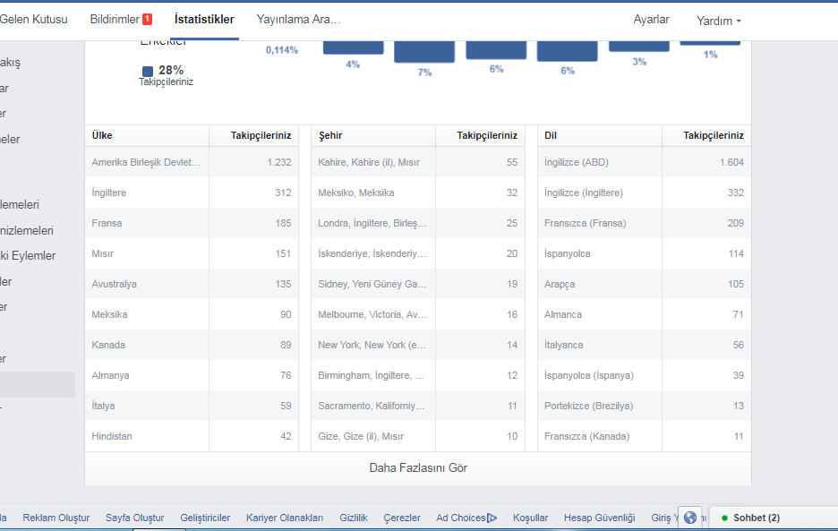
Task: Select the Mısır country row
Action: (x=192, y=253)
